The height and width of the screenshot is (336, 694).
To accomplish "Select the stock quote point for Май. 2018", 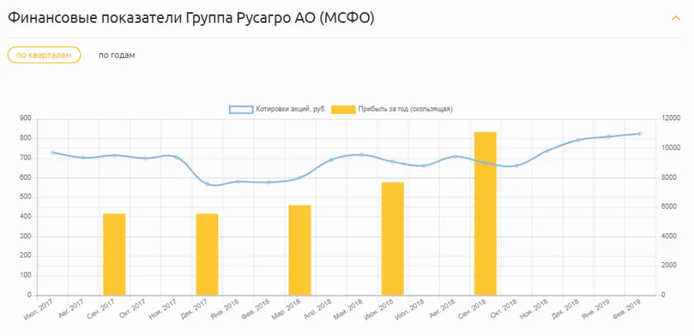I will pos(362,155).
